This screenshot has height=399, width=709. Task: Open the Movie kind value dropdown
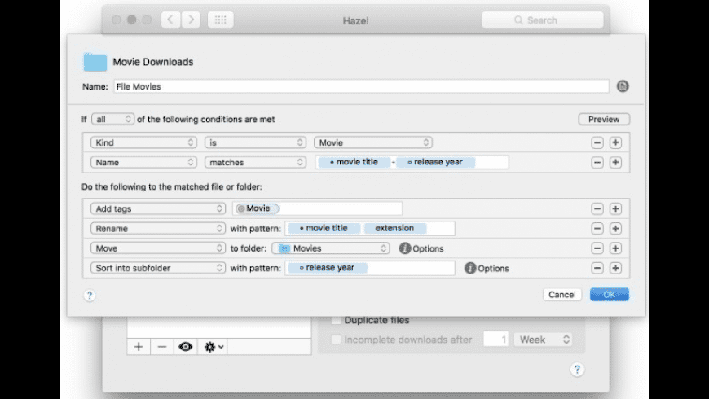point(373,142)
